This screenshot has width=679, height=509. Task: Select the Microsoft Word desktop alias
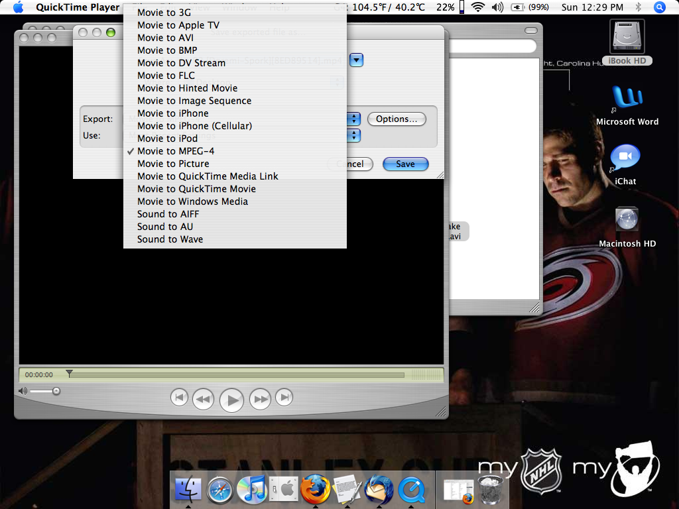click(x=627, y=105)
